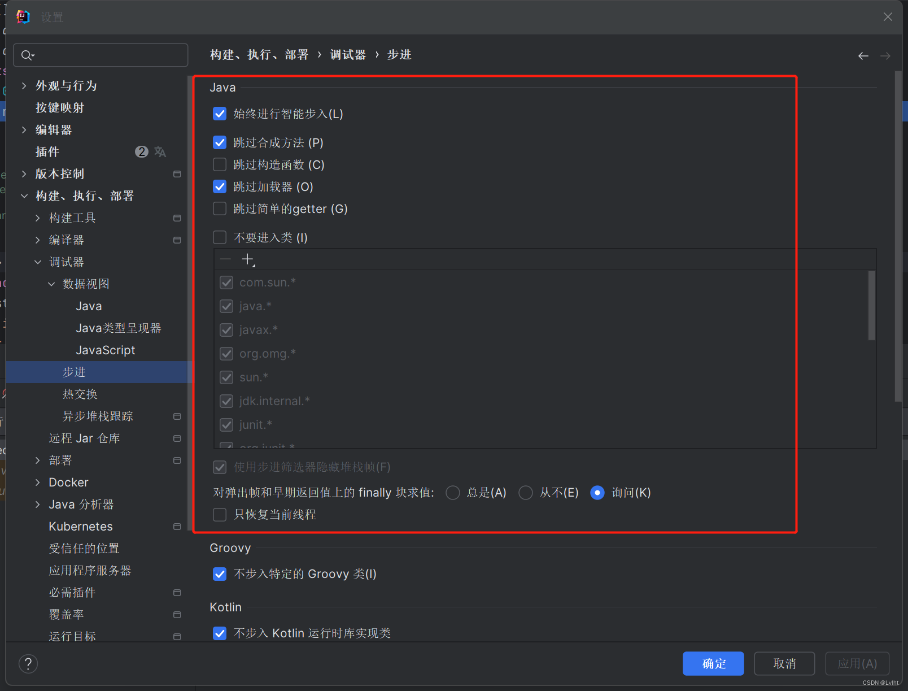Close the settings dialog with the X

point(888,17)
